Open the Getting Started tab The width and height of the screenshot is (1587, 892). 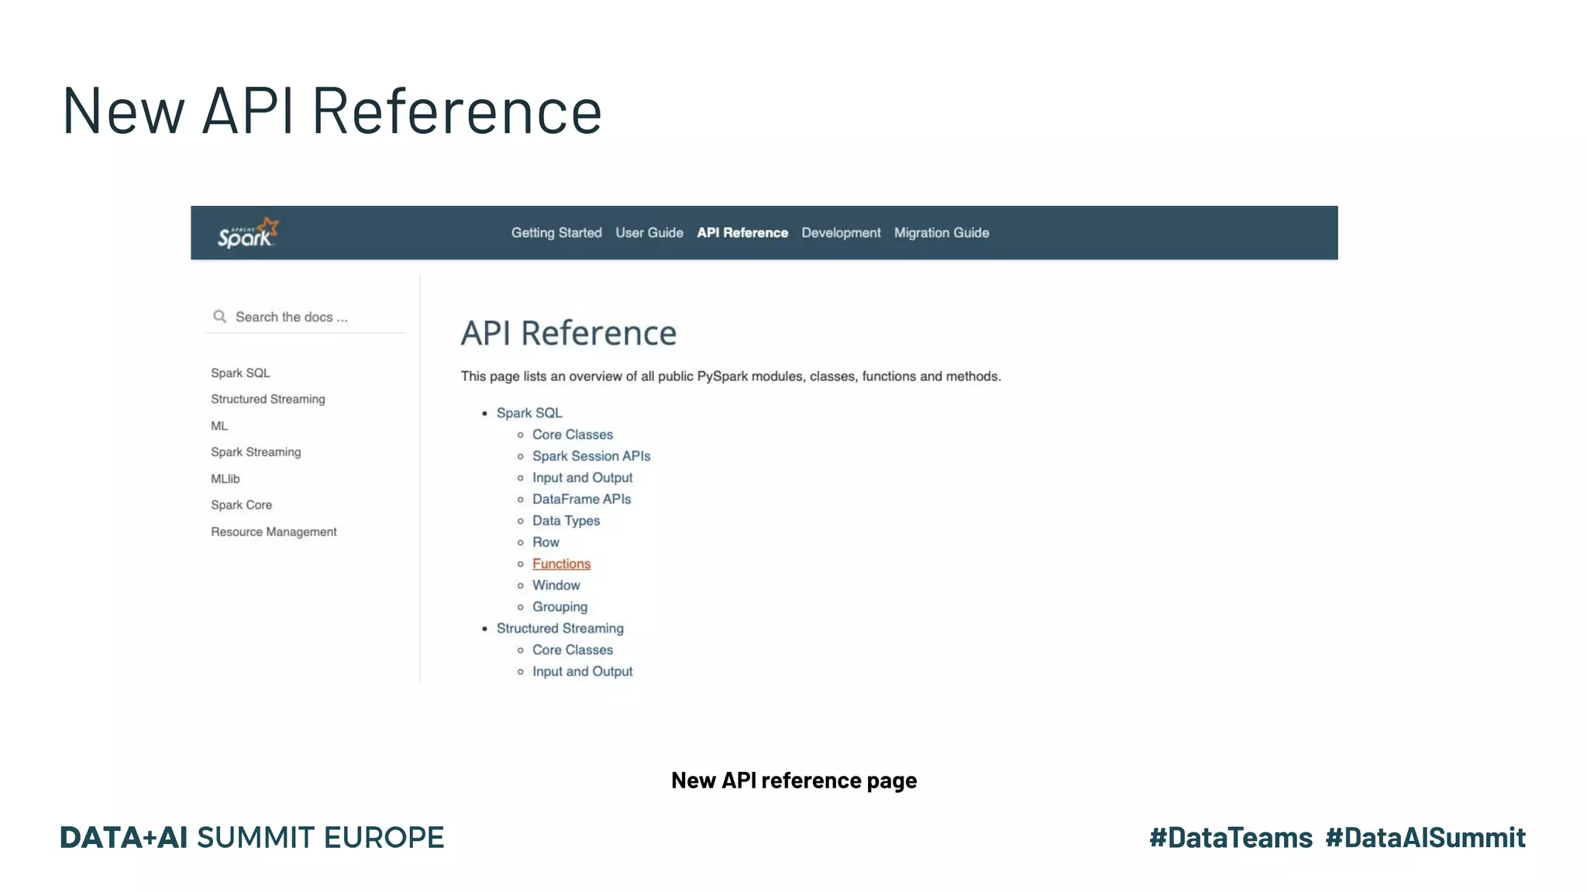(556, 232)
